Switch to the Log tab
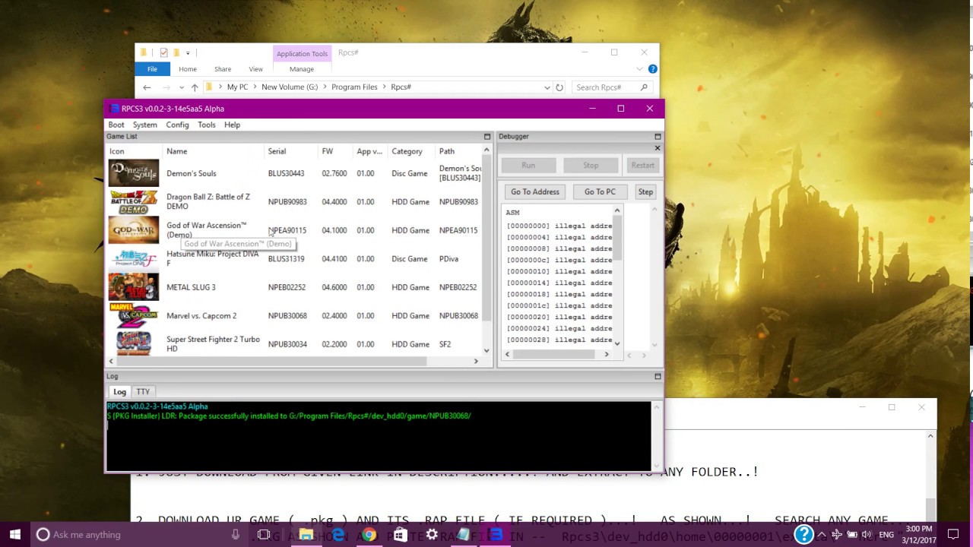Screen dimensions: 973x547 119,392
